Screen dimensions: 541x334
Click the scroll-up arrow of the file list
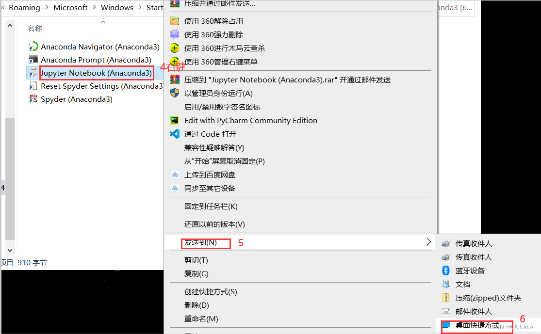click(x=10, y=26)
